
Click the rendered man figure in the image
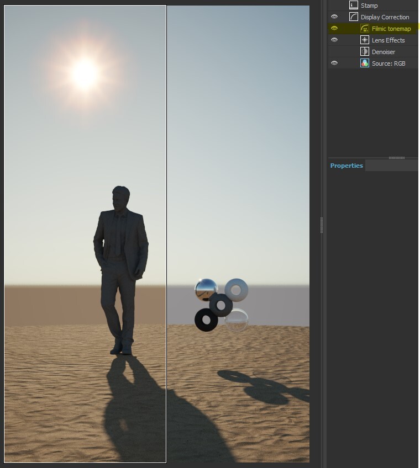click(121, 270)
